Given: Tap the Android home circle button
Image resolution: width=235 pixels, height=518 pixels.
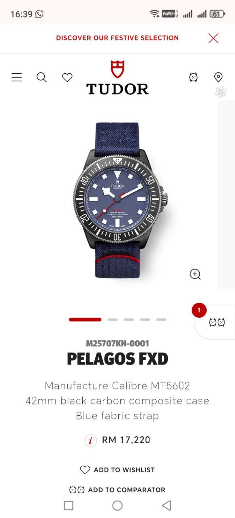Looking at the screenshot, I should coord(117,505).
